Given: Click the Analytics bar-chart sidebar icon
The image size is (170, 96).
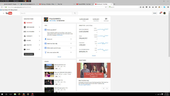Looking at the screenshot, I should [x=25, y=45].
